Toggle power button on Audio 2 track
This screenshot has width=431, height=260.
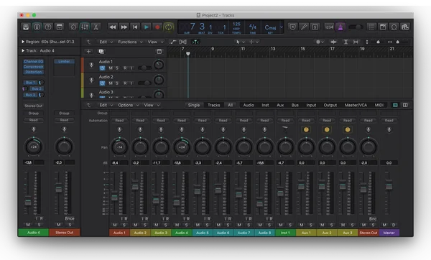pos(102,83)
